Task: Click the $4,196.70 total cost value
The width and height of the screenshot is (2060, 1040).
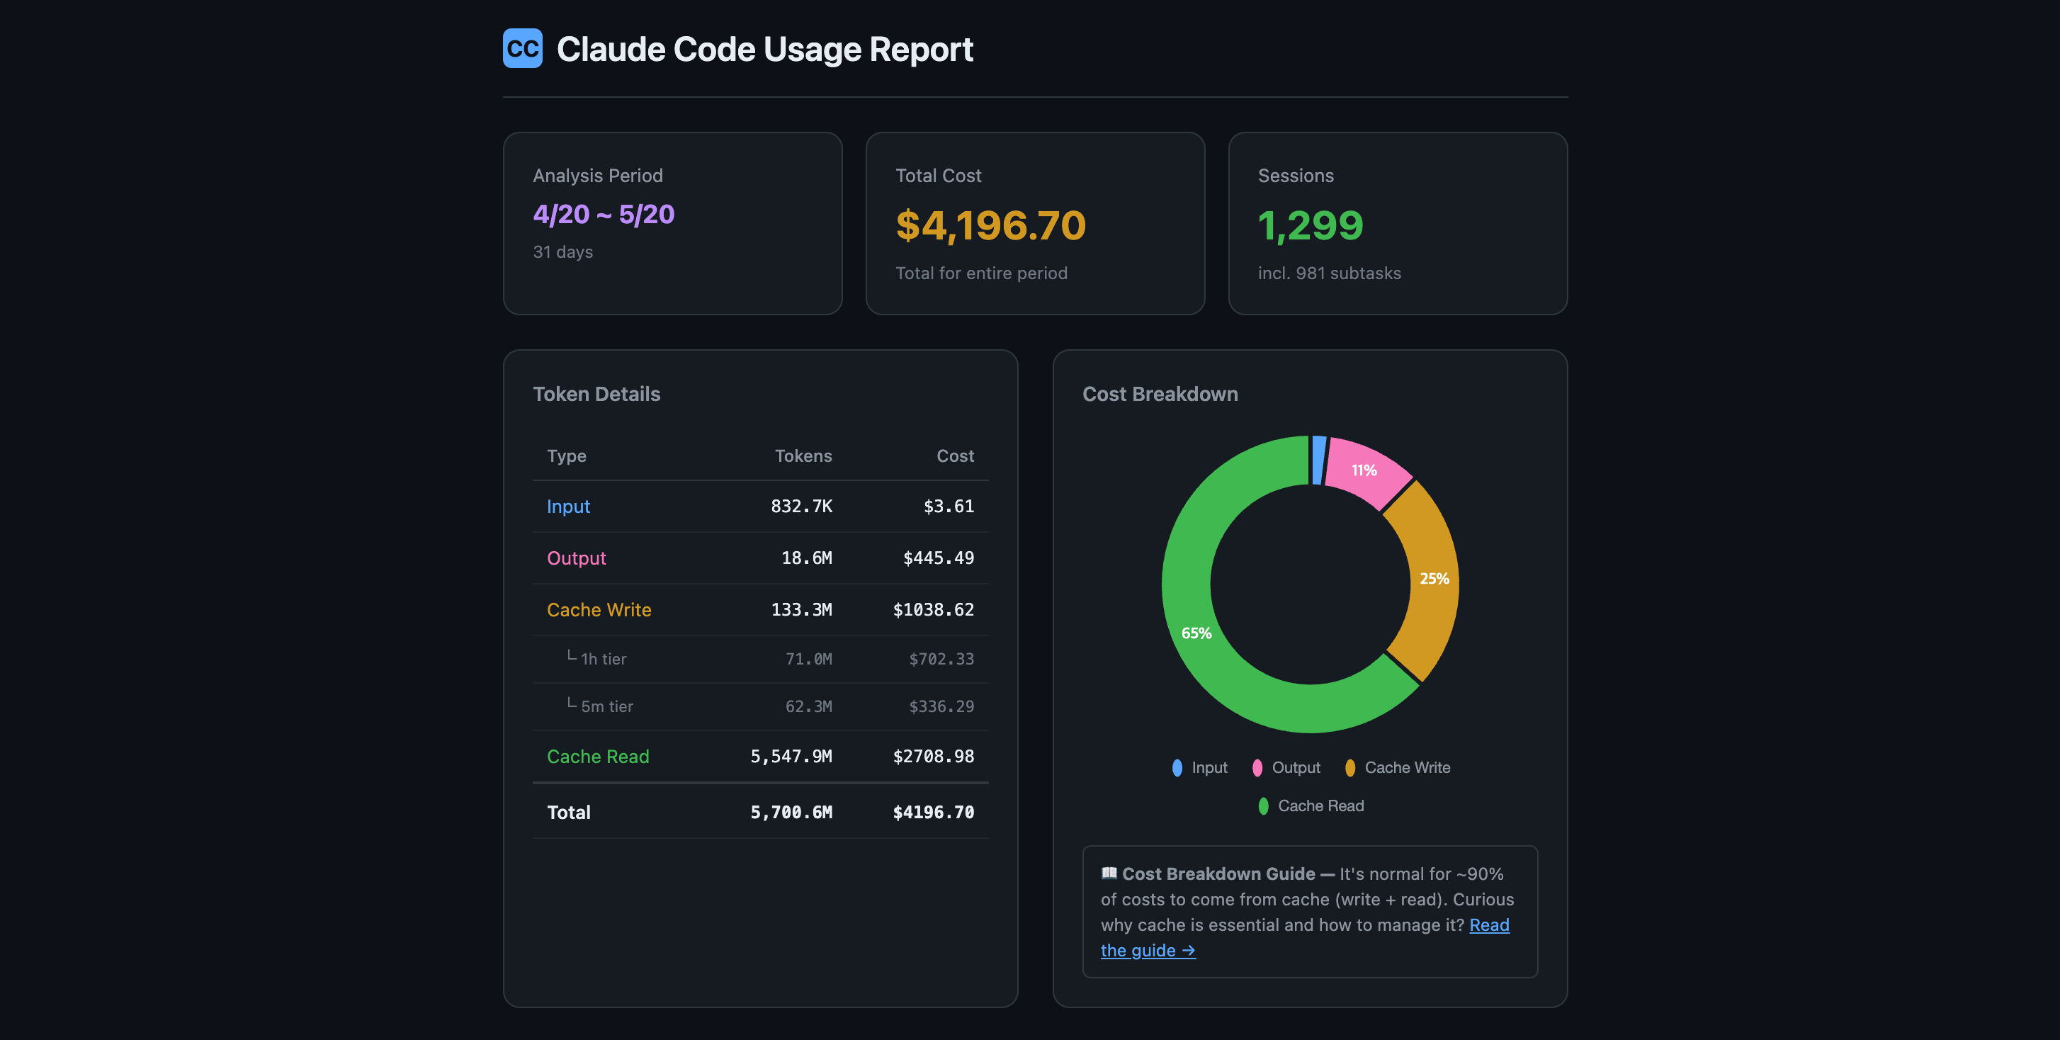Action: tap(991, 225)
